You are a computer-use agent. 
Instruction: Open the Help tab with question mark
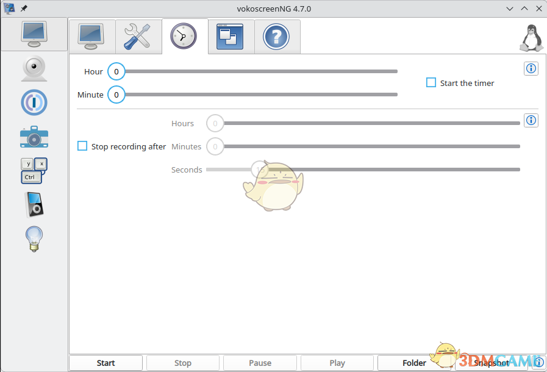[277, 37]
